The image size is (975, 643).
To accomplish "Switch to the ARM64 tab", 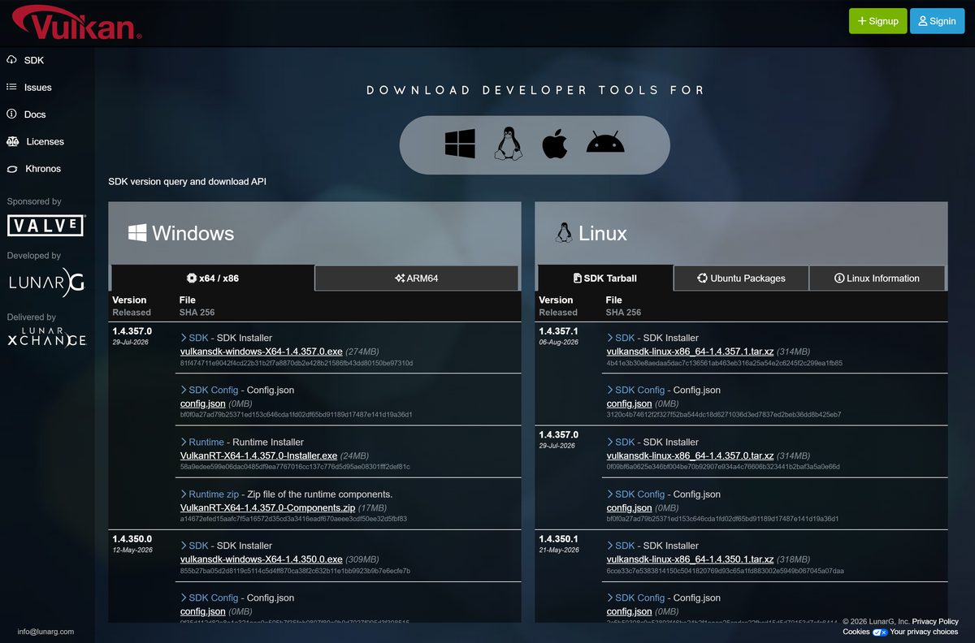I will pos(416,278).
